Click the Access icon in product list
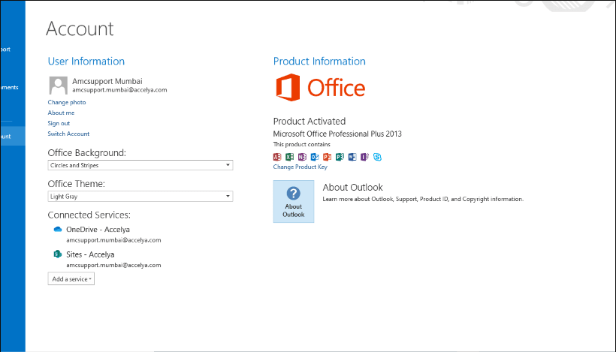The width and height of the screenshot is (616, 352). pyautogui.click(x=277, y=157)
